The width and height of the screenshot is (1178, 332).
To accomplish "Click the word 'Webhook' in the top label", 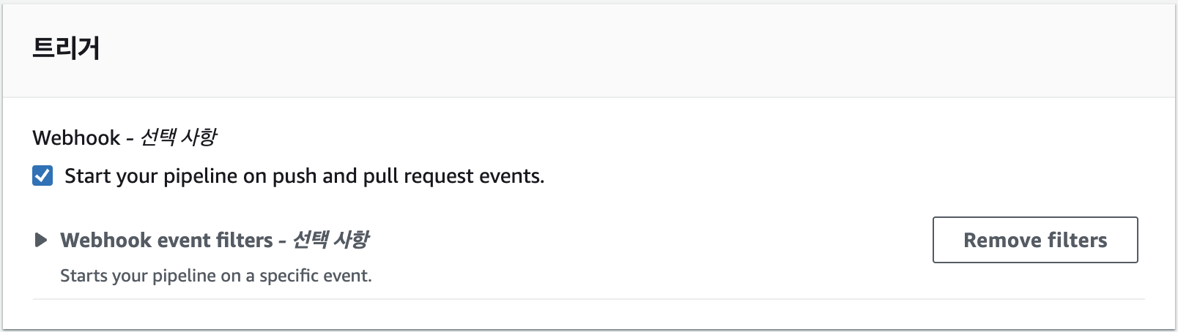I will pyautogui.click(x=76, y=137).
